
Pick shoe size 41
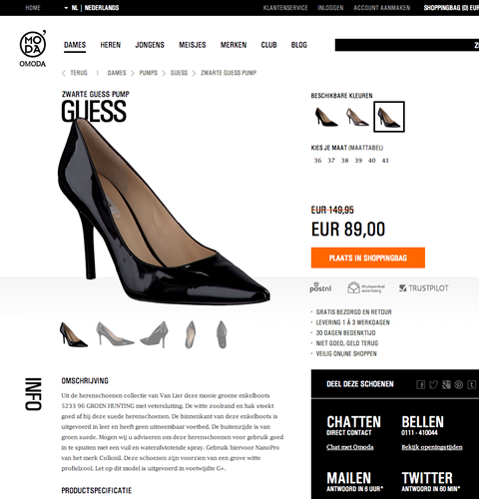(x=385, y=161)
